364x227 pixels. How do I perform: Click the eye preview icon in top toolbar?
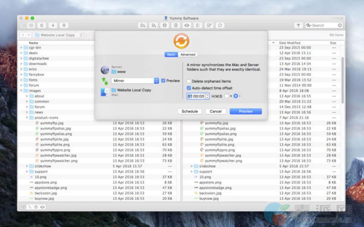coord(187,25)
